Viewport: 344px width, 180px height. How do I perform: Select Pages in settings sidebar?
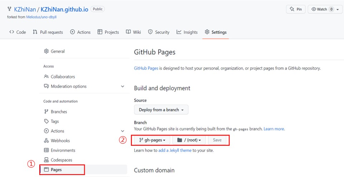point(83,170)
